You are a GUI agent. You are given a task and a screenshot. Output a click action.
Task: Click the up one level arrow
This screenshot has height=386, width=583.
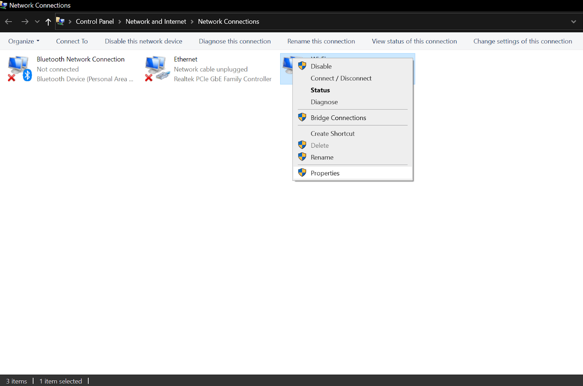pos(48,21)
